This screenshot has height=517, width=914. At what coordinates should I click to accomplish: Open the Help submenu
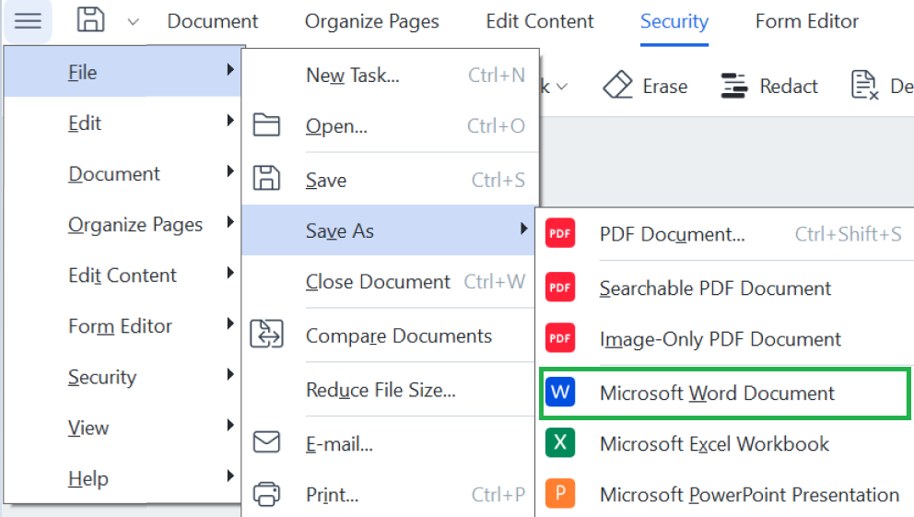click(x=122, y=478)
